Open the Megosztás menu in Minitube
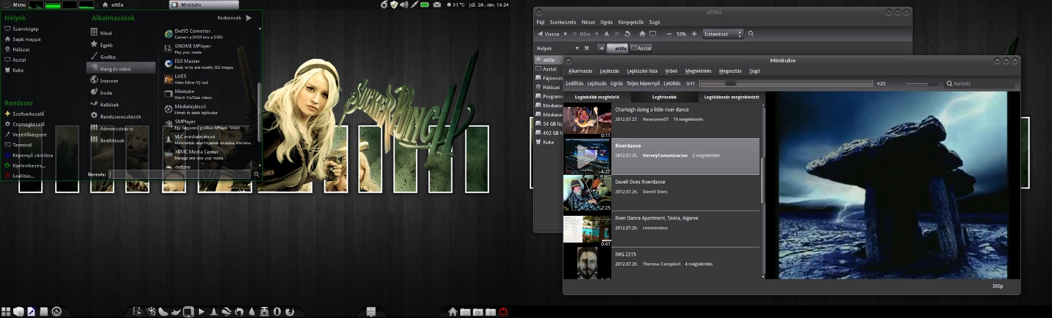Viewport: 1052px width, 318px height. point(730,71)
